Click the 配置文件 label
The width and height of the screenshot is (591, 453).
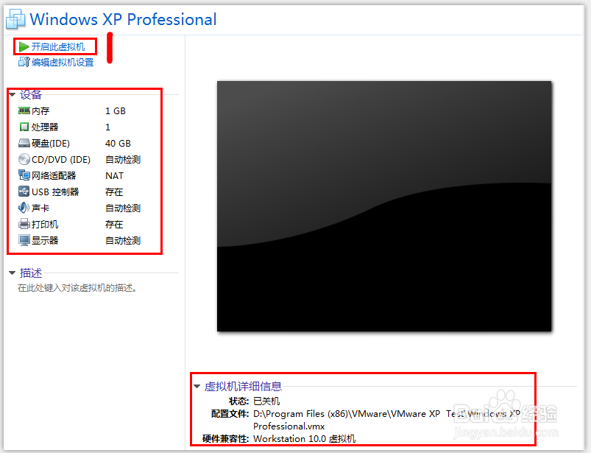(230, 414)
